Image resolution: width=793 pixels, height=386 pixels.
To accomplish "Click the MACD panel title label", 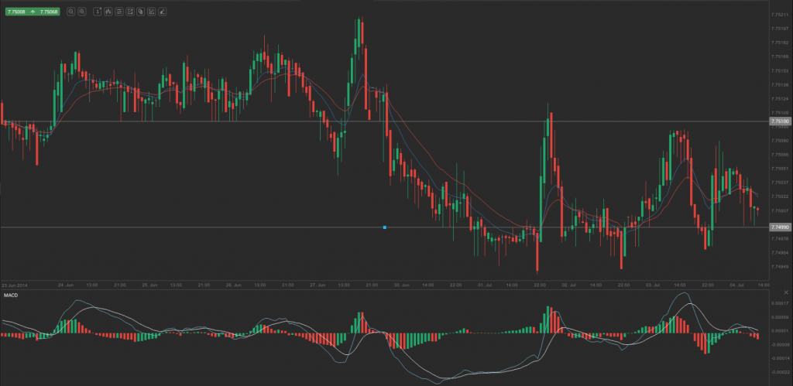I will (11, 295).
